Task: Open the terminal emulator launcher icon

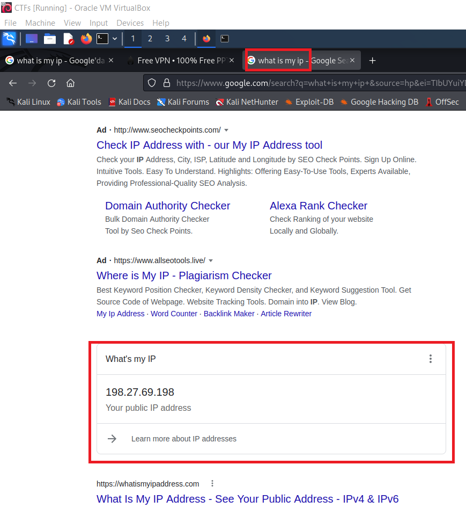Action: tap(102, 39)
